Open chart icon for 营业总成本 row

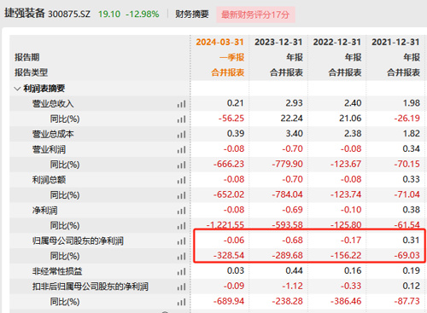181,135
